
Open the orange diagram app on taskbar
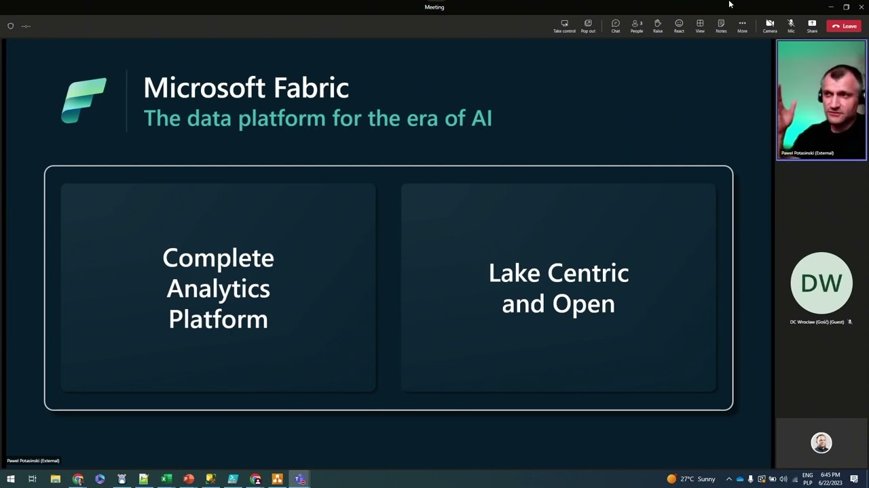(277, 479)
